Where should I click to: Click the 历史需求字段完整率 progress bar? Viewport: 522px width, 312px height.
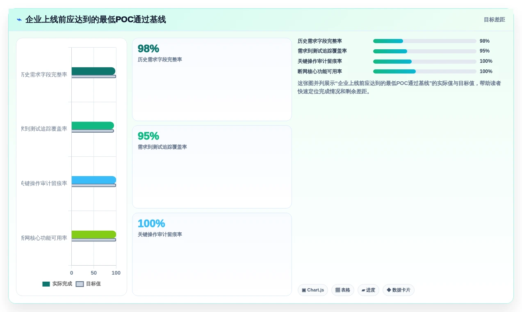click(425, 41)
